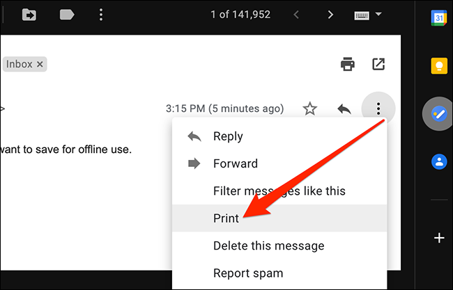Open the Labels tag icon
Viewport: 453px width, 290px height.
[67, 14]
